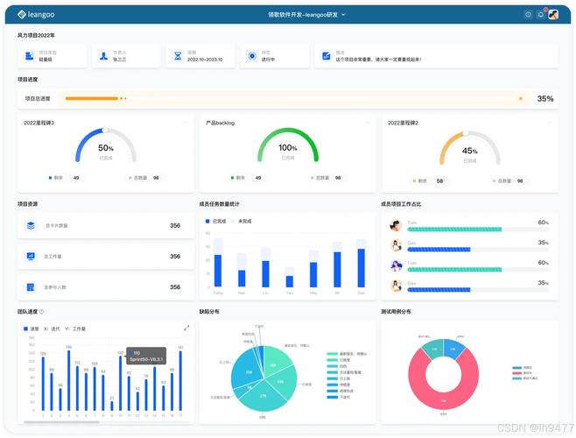Click the hourglass icon on the 周期 card
The height and width of the screenshot is (438, 576).
coord(178,56)
